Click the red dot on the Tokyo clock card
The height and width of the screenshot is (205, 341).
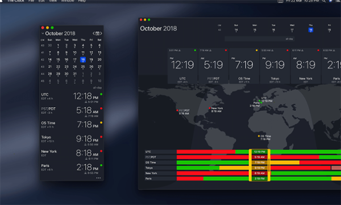(288, 50)
